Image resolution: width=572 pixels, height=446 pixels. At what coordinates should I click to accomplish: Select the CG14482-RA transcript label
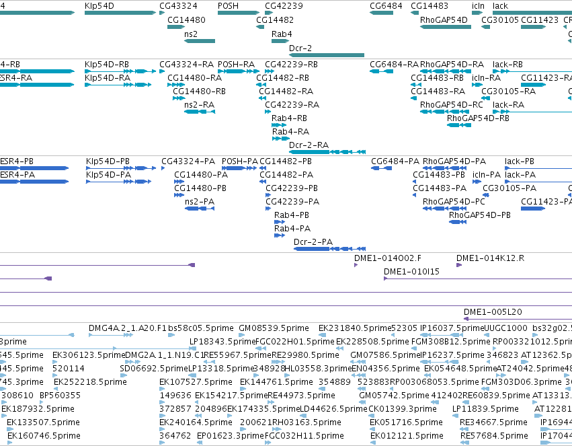[x=286, y=91]
